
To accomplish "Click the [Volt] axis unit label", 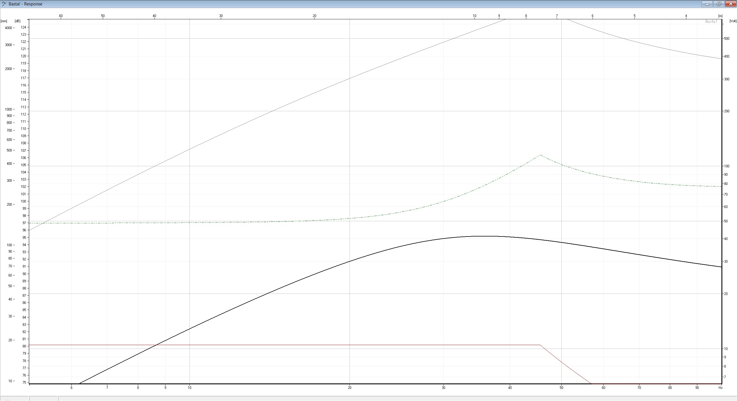I will coord(733,21).
